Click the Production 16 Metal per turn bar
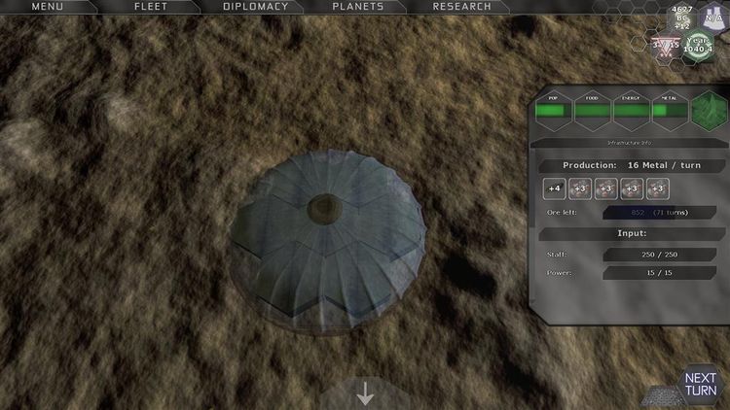The width and height of the screenshot is (730, 410). [x=632, y=165]
